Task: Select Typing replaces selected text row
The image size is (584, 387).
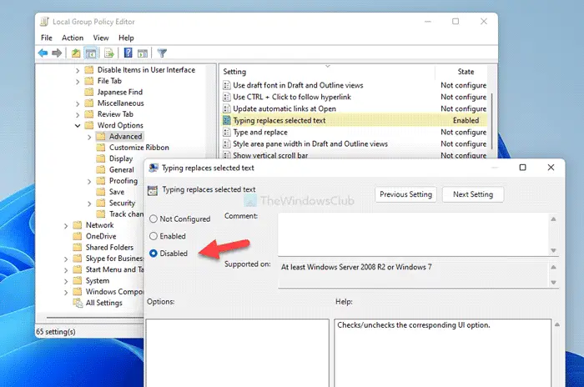Action: tap(355, 120)
